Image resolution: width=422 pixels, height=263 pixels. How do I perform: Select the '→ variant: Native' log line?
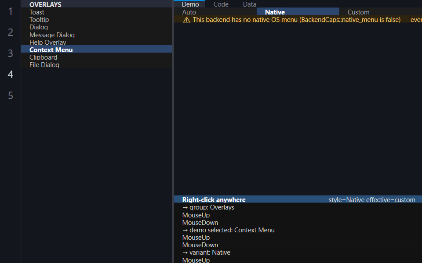point(298,252)
